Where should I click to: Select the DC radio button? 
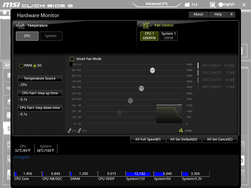click(x=35, y=66)
